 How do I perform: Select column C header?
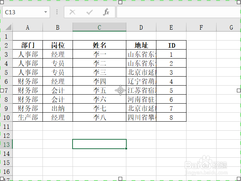click(x=99, y=27)
